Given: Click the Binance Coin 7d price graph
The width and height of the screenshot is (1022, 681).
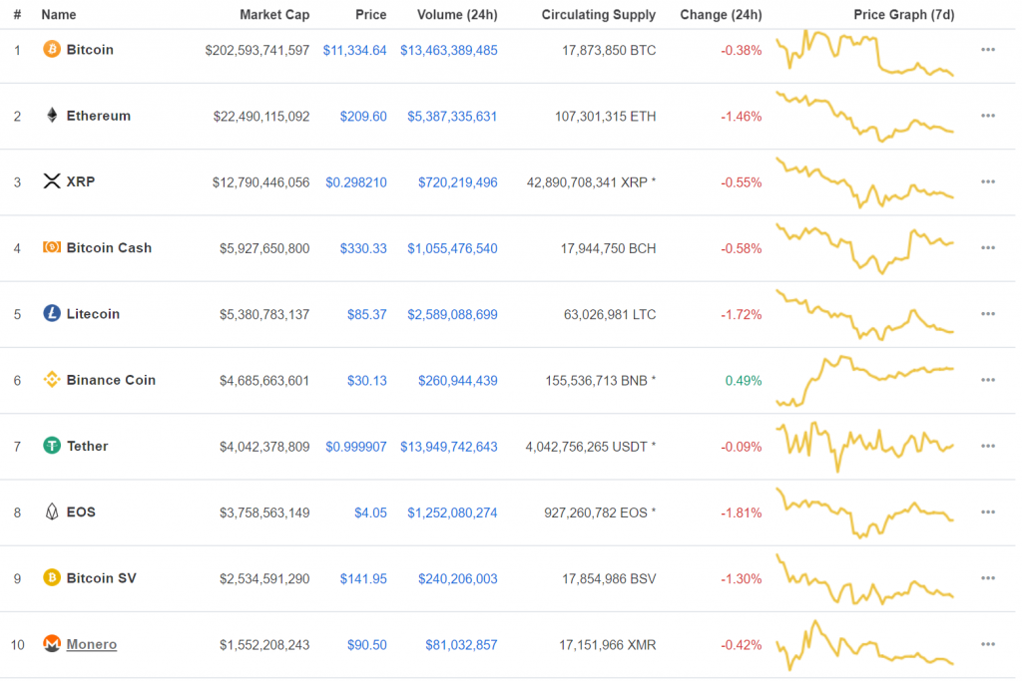Looking at the screenshot, I should [x=864, y=380].
